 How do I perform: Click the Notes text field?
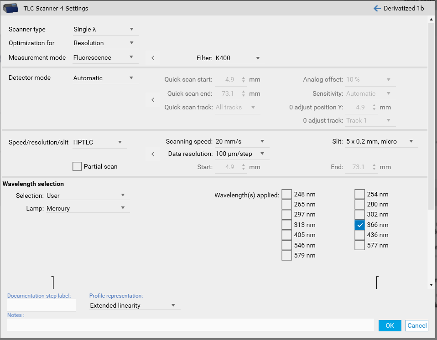(x=190, y=325)
